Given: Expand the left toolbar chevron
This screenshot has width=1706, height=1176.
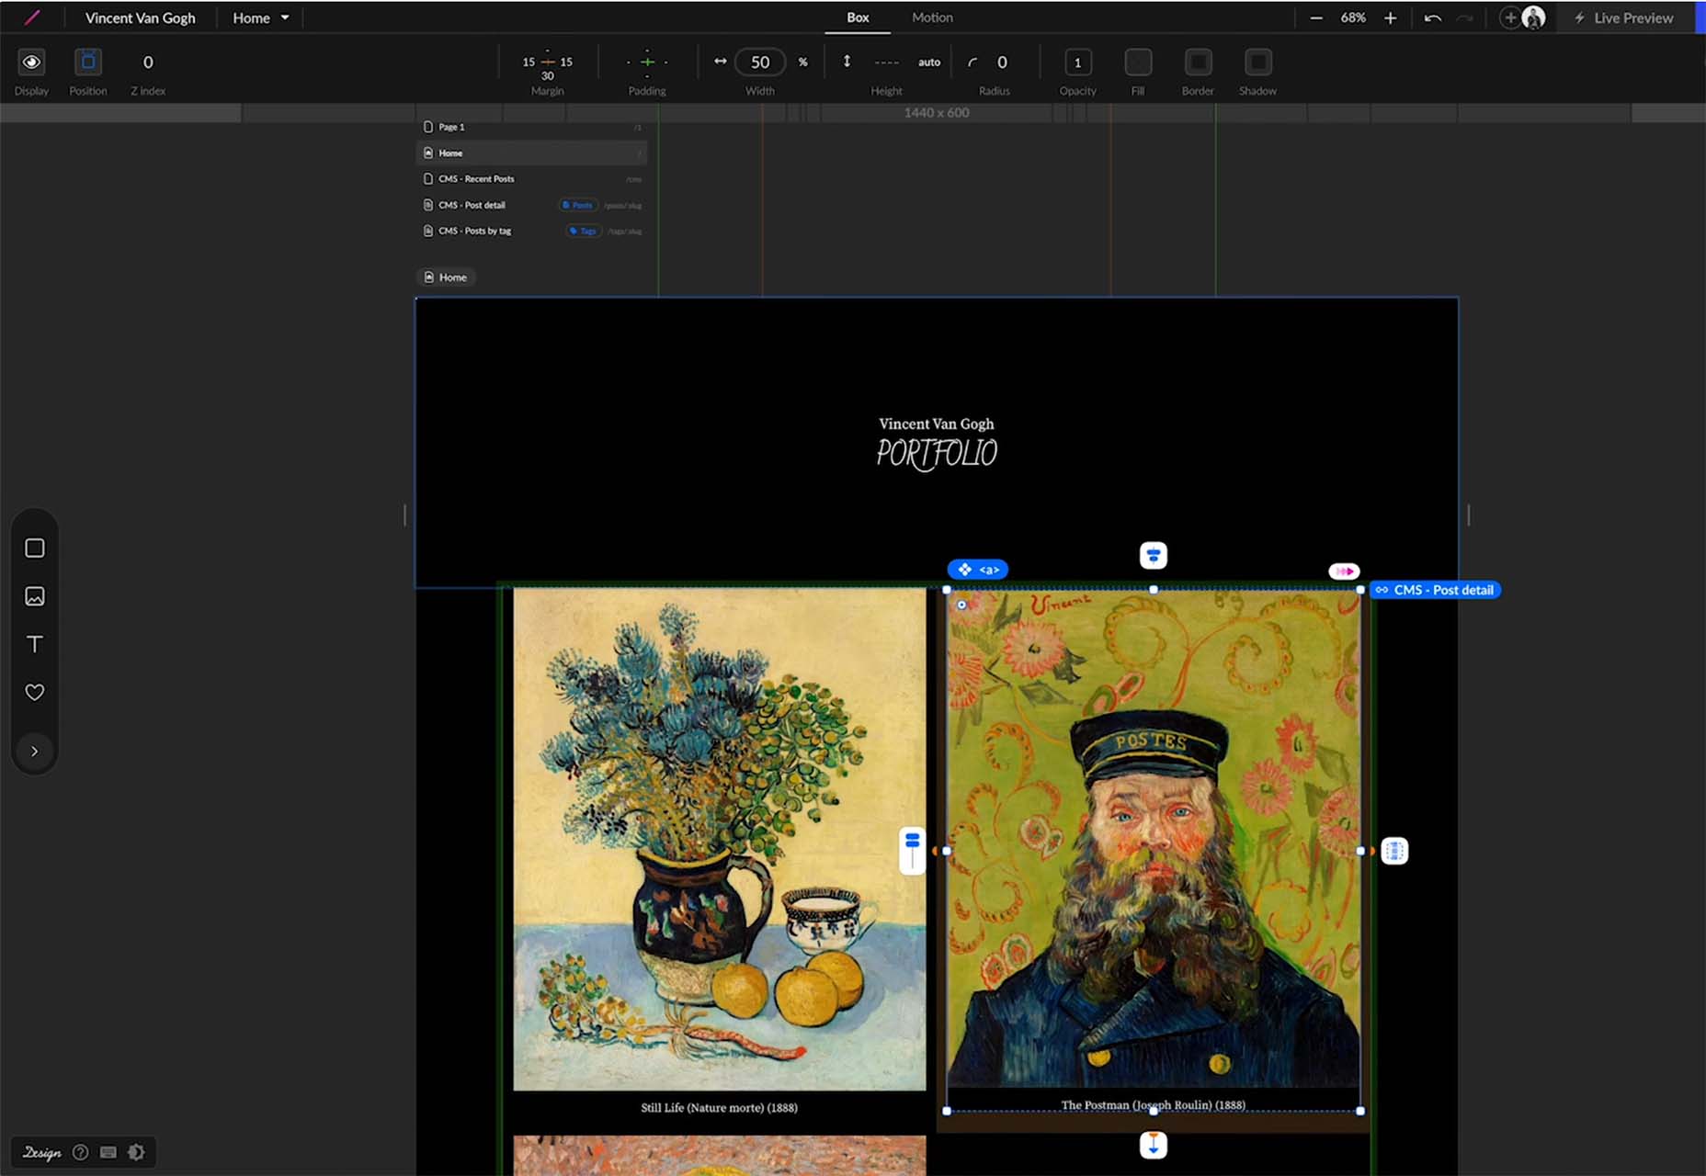Looking at the screenshot, I should pyautogui.click(x=35, y=752).
